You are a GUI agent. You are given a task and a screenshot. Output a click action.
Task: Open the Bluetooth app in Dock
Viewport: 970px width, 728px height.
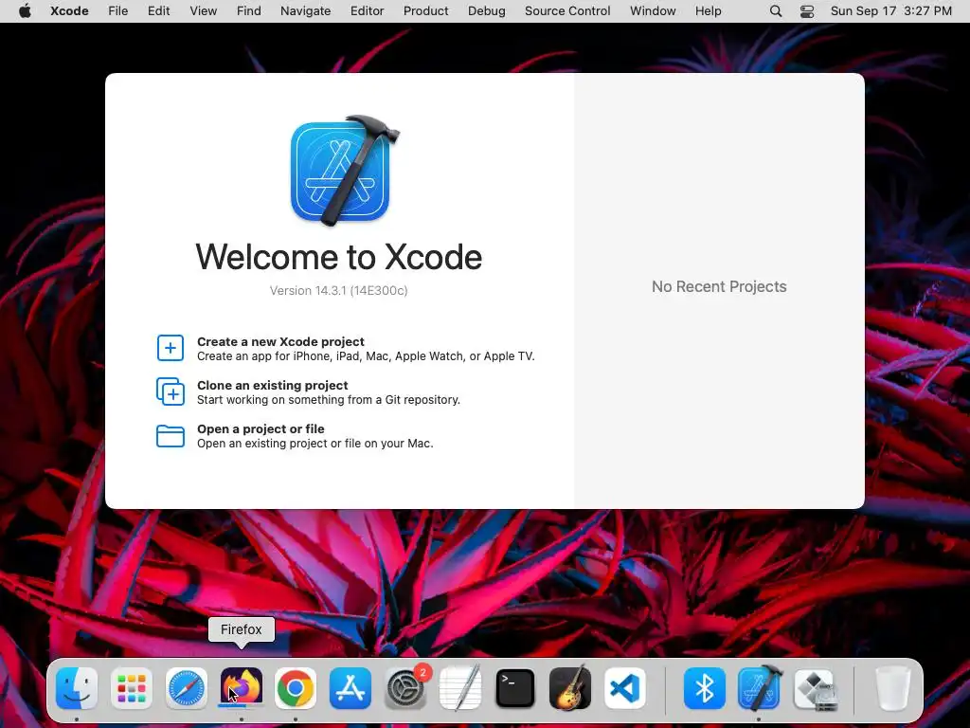coord(704,688)
